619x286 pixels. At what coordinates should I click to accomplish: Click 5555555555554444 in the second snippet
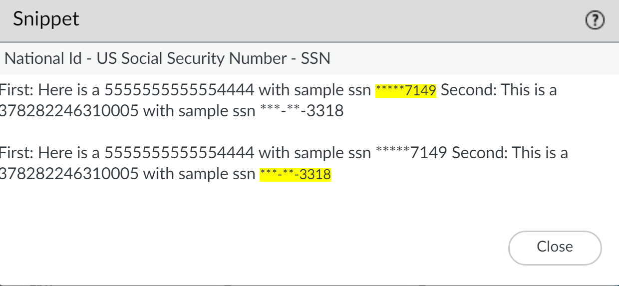pyautogui.click(x=179, y=152)
